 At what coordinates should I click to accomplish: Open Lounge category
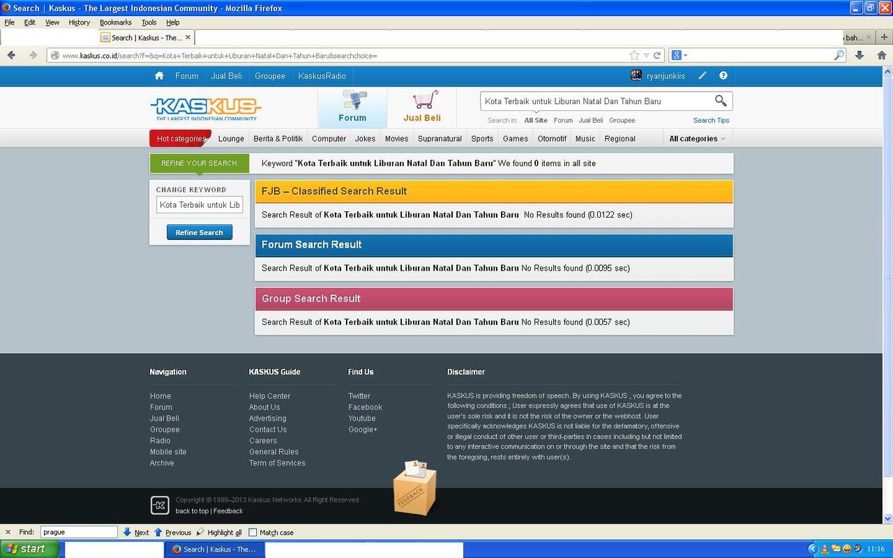(231, 139)
